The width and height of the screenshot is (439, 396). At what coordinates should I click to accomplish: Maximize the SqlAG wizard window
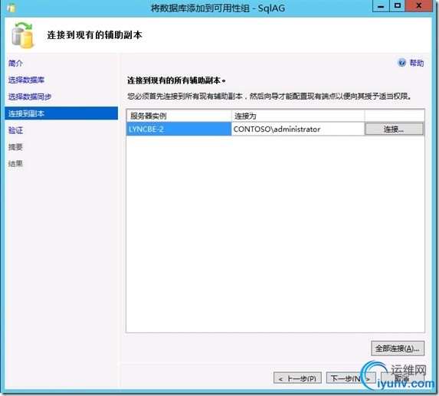398,6
